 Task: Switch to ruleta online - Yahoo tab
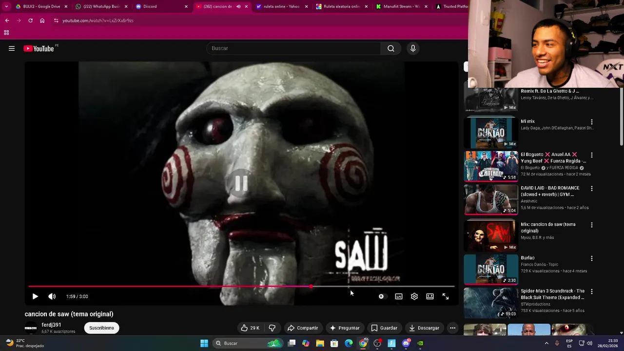pos(281,6)
